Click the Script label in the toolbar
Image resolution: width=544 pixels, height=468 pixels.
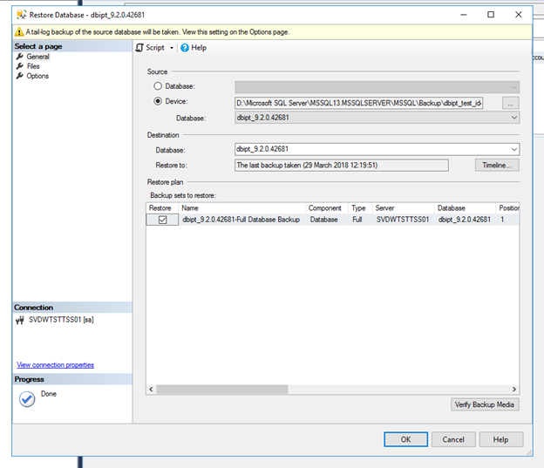coord(154,48)
